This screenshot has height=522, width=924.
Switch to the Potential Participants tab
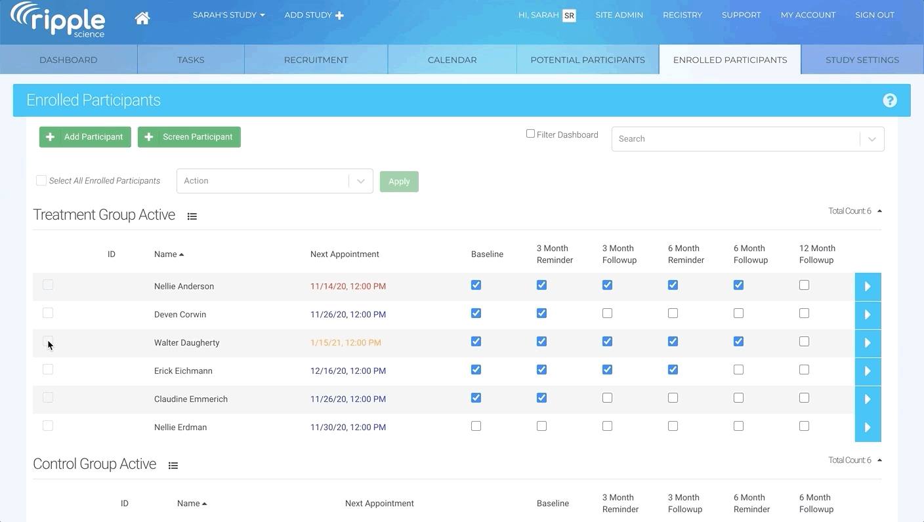[x=587, y=60]
